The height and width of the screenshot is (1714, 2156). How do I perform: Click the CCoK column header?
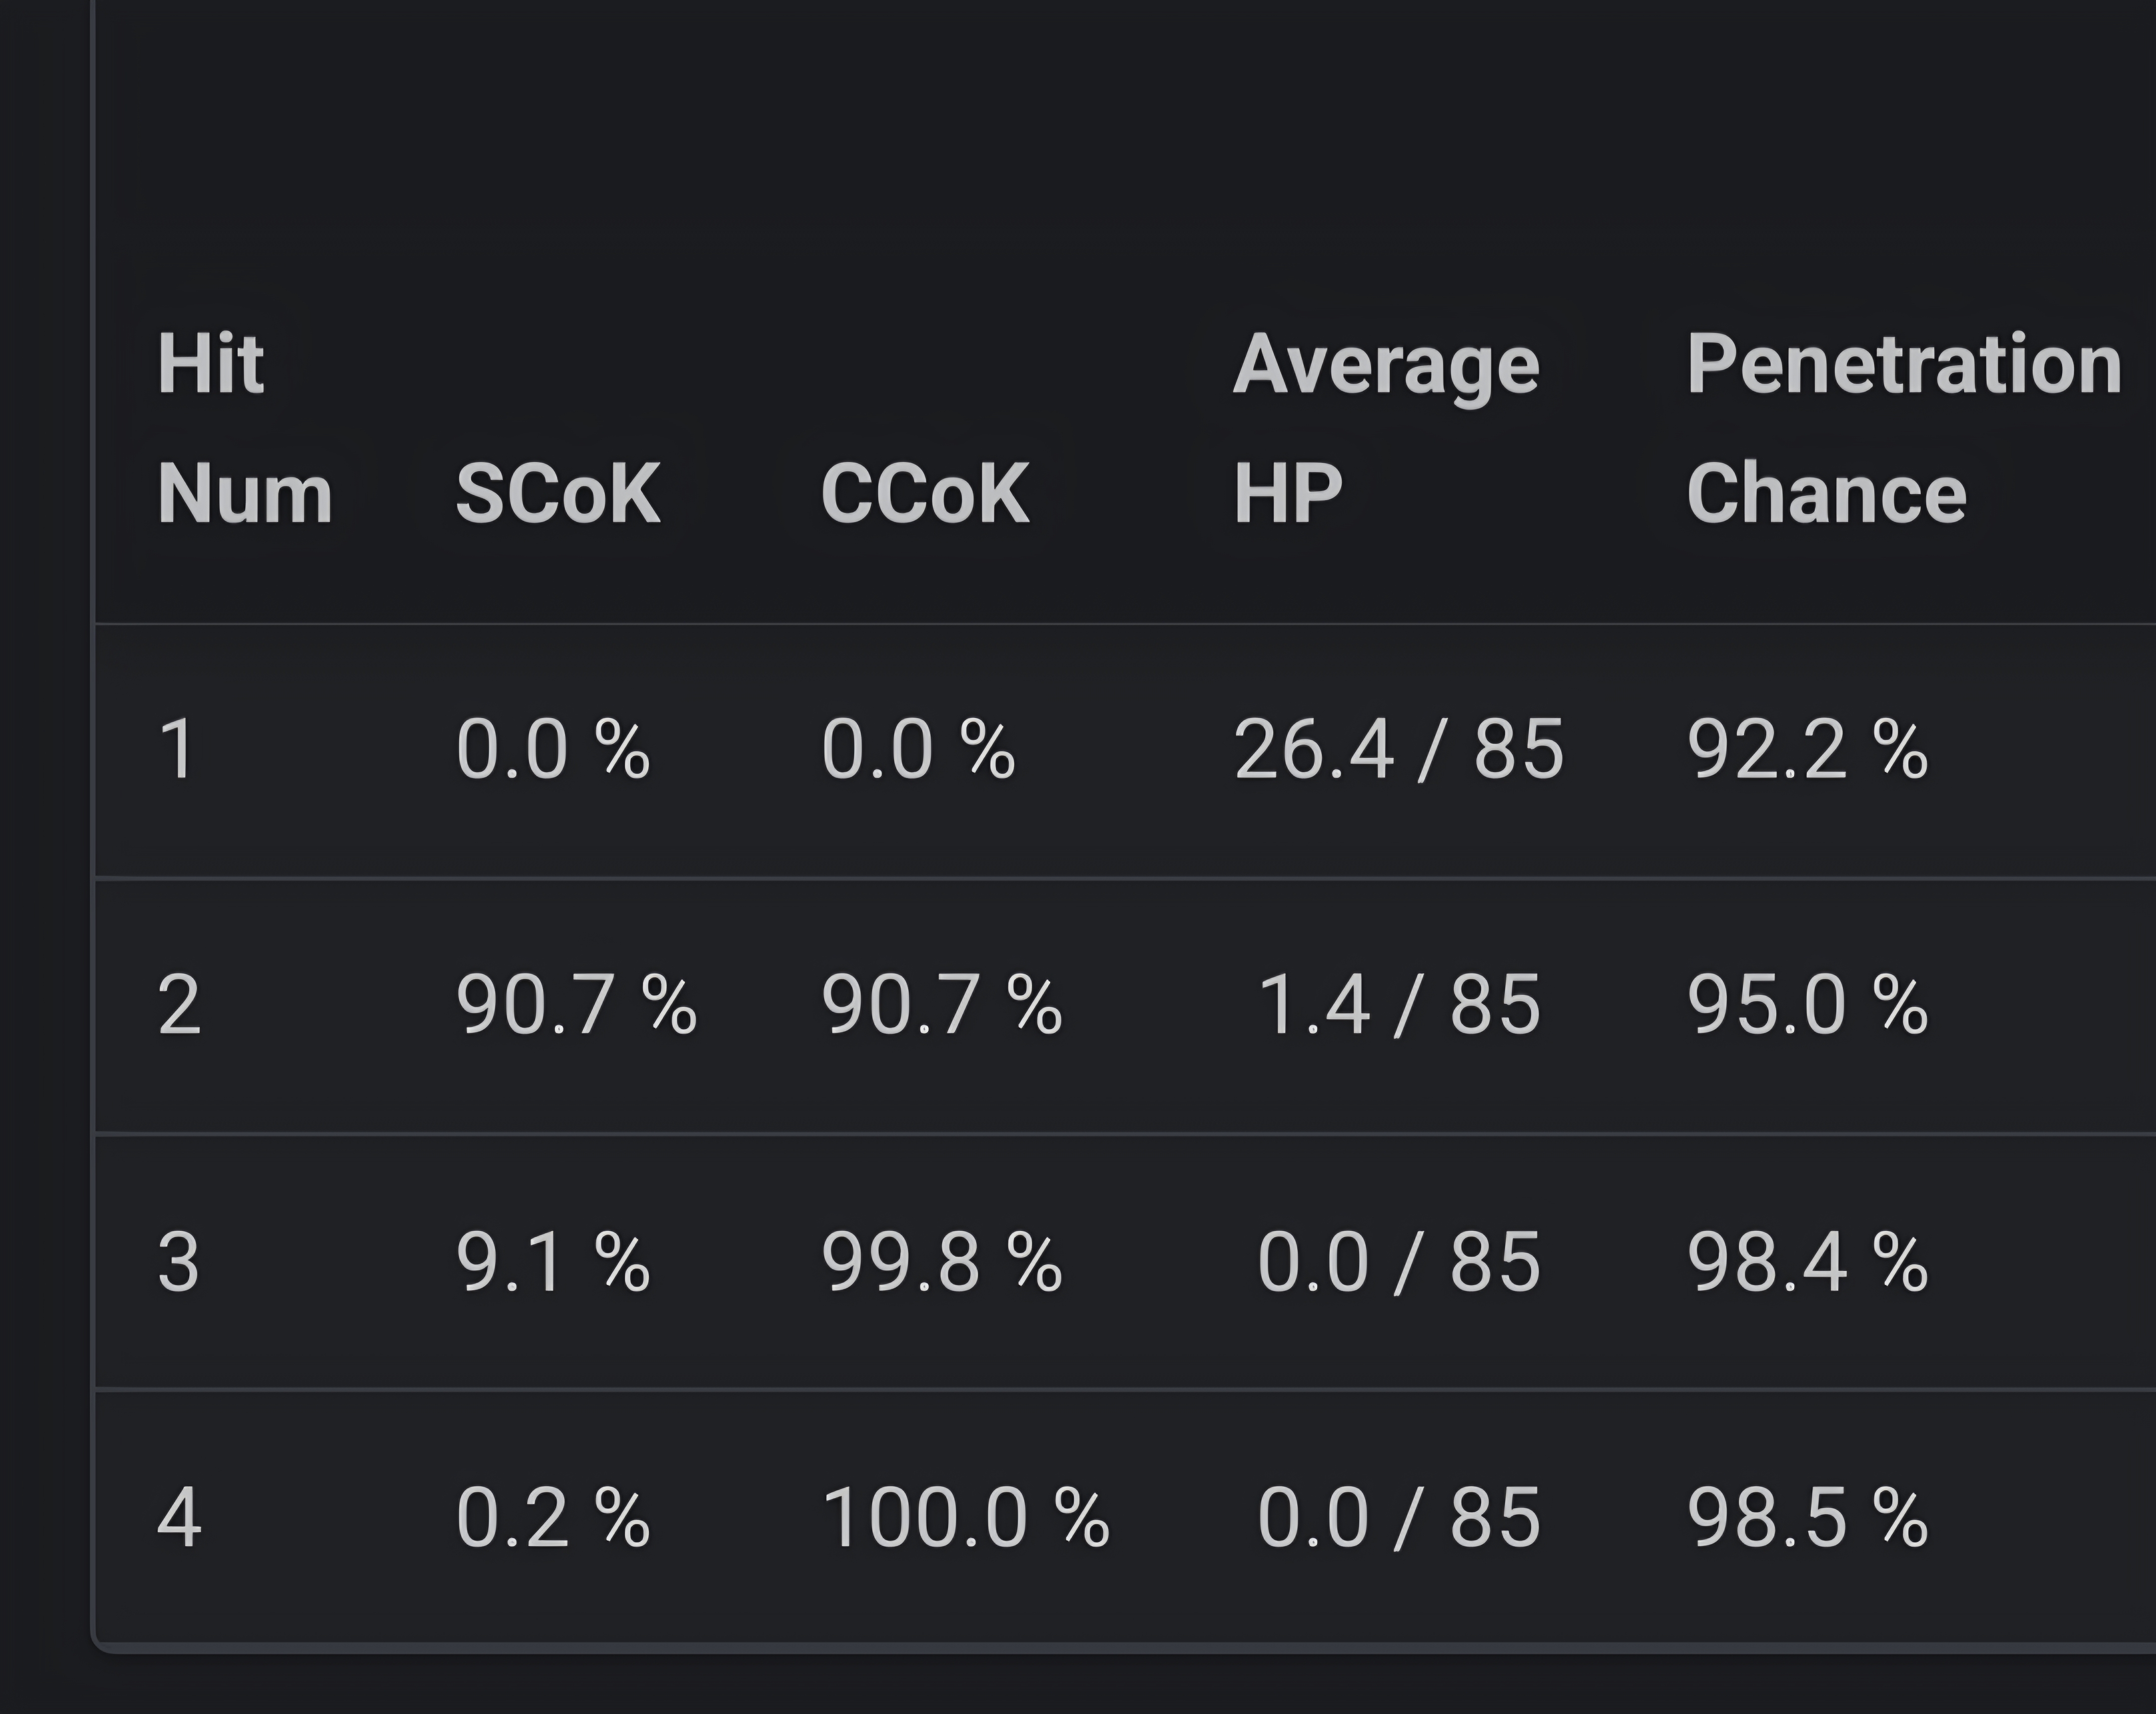pyautogui.click(x=924, y=493)
